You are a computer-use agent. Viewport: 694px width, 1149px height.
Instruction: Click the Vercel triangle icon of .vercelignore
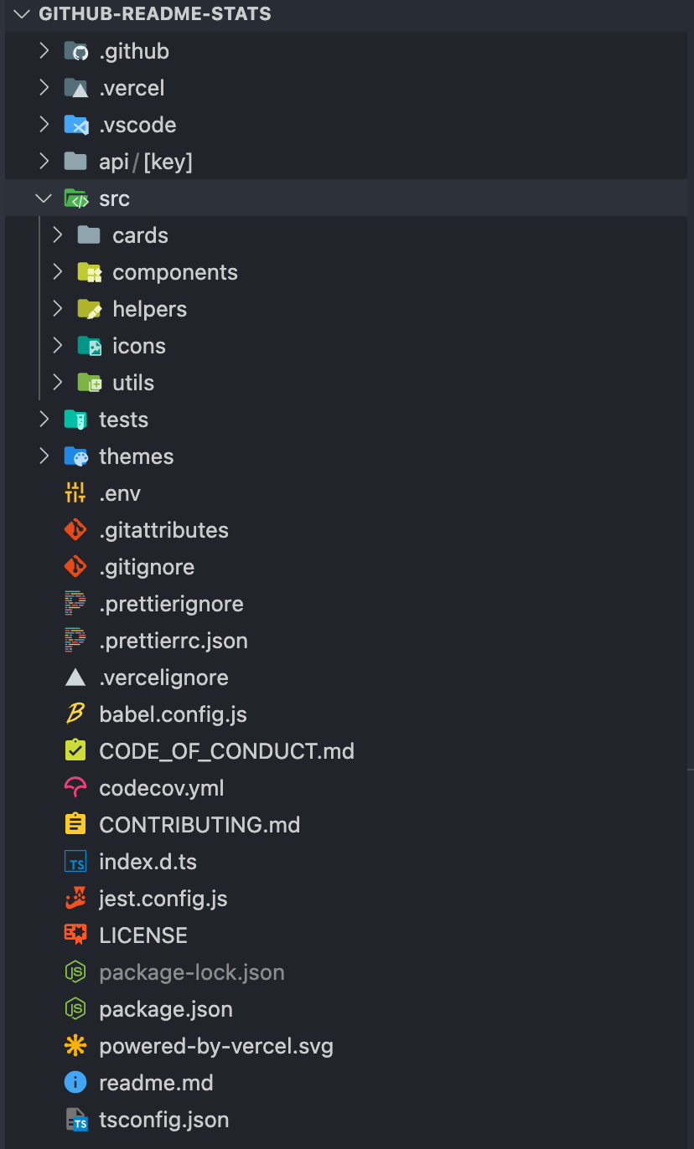pyautogui.click(x=75, y=678)
